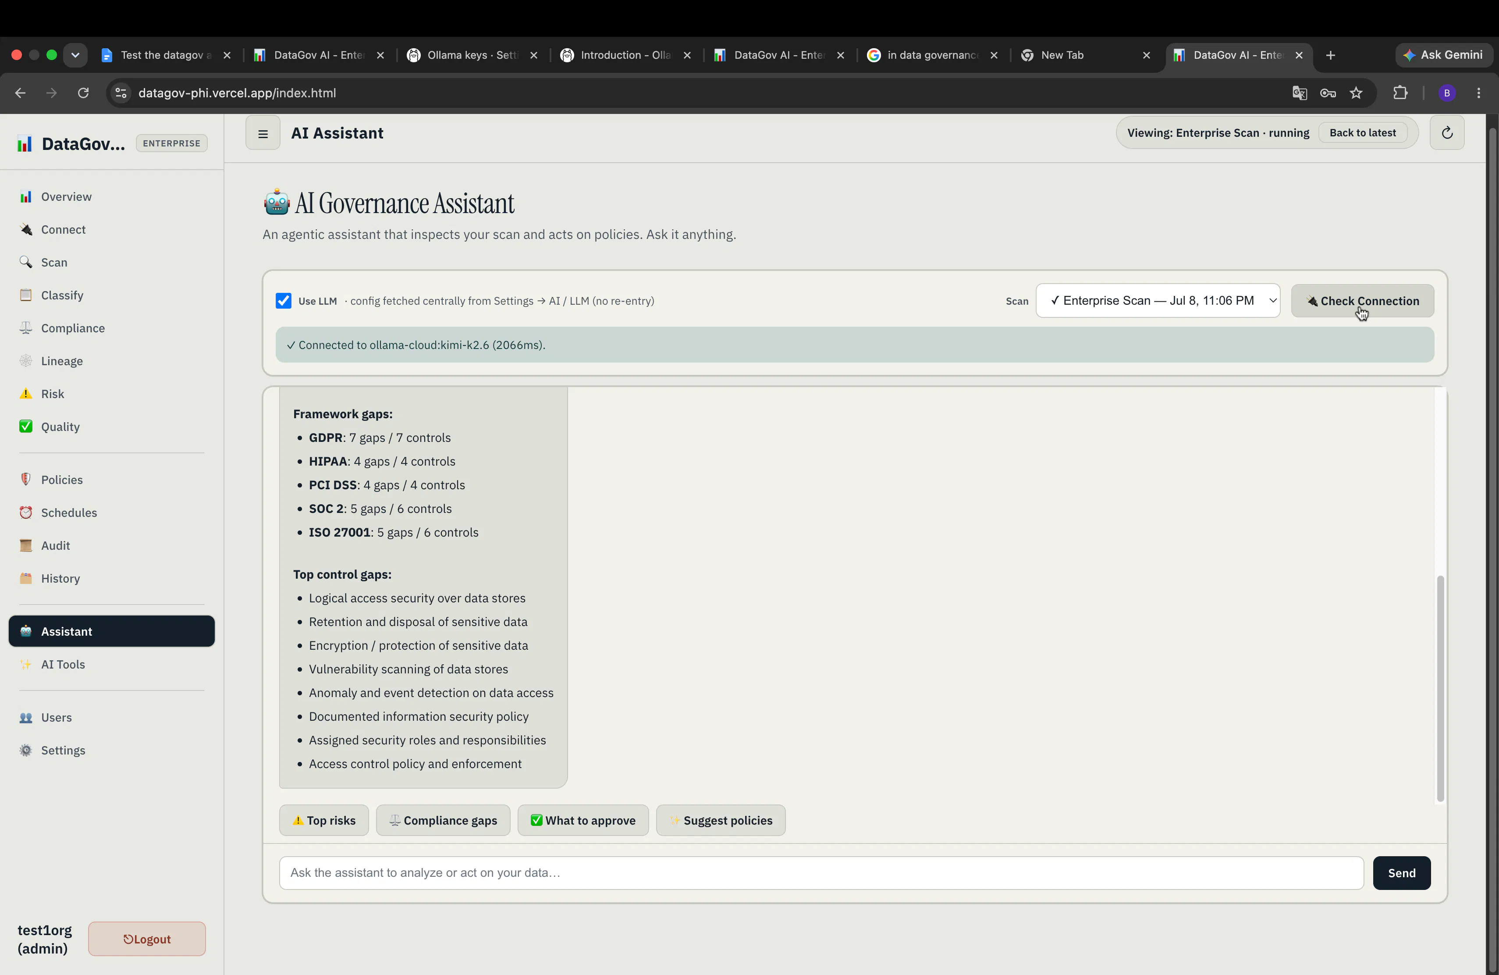Click the Check Connection button
1499x975 pixels.
pos(1362,300)
